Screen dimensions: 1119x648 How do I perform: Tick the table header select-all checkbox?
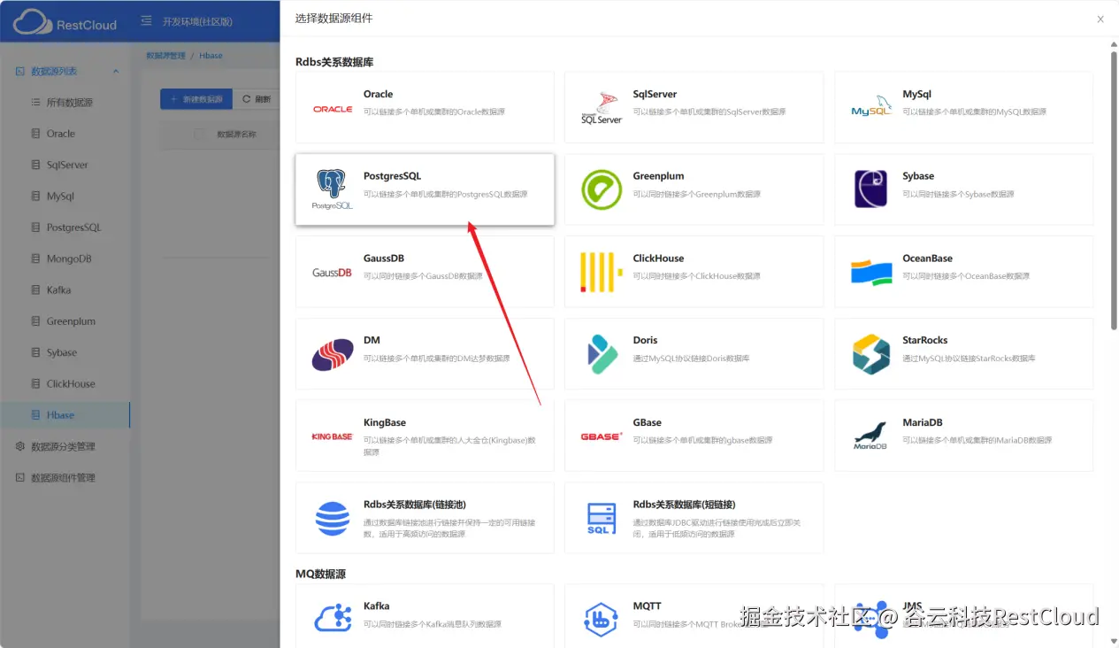199,135
